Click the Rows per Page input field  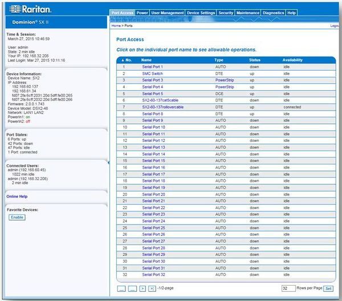click(x=288, y=288)
